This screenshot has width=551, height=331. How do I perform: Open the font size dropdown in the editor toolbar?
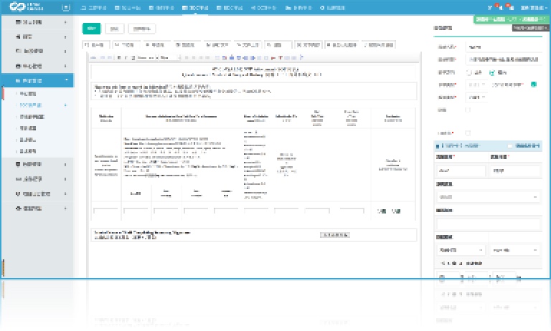point(170,57)
